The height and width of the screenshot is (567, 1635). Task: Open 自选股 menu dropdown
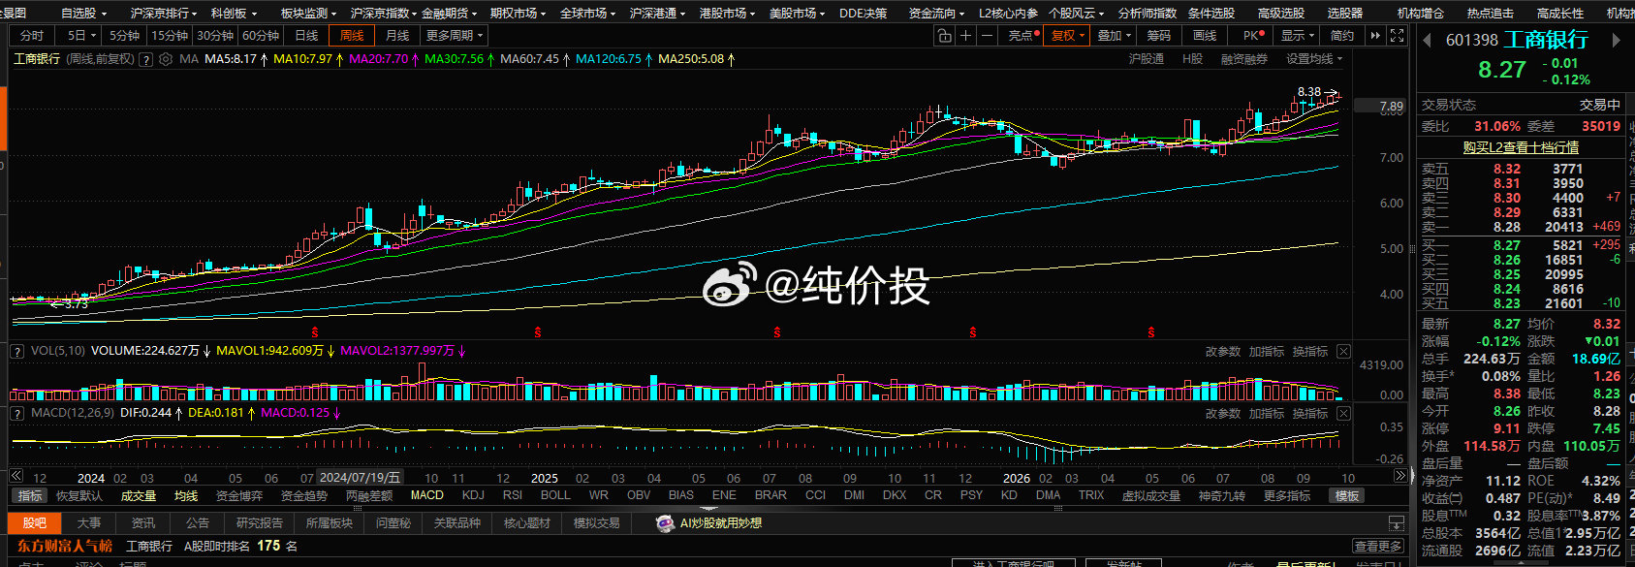pos(83,13)
